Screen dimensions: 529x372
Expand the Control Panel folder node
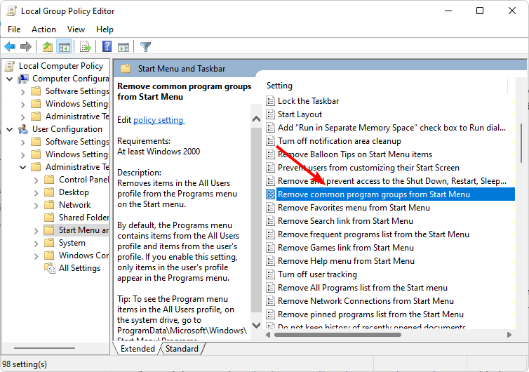coord(36,180)
